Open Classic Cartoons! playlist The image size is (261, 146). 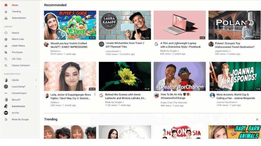coord(21,66)
